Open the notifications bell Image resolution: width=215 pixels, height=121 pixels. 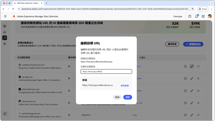pyautogui.click(x=196, y=16)
